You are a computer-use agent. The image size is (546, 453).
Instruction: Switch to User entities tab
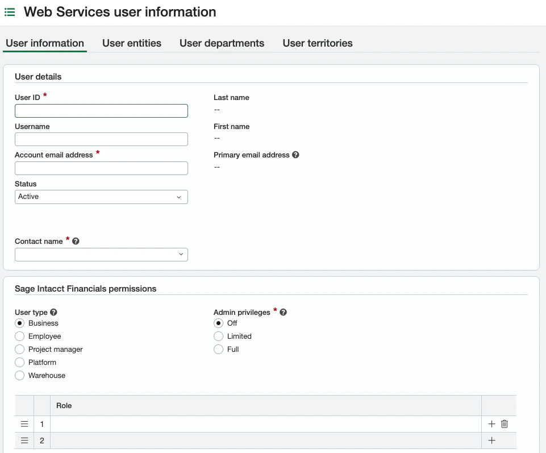(132, 43)
